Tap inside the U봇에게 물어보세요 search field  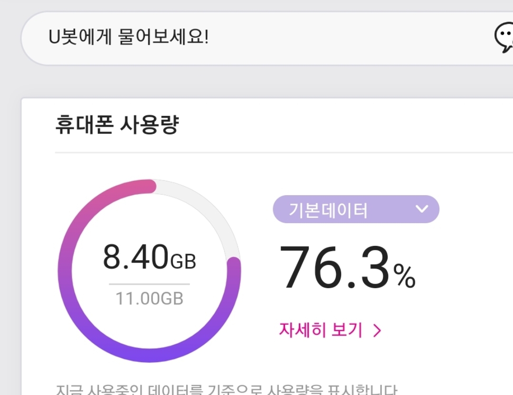coord(190,38)
